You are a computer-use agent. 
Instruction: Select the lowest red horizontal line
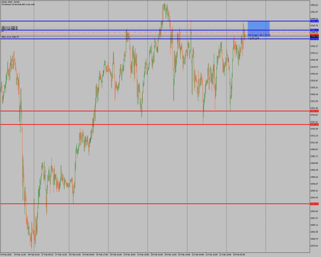[155, 204]
